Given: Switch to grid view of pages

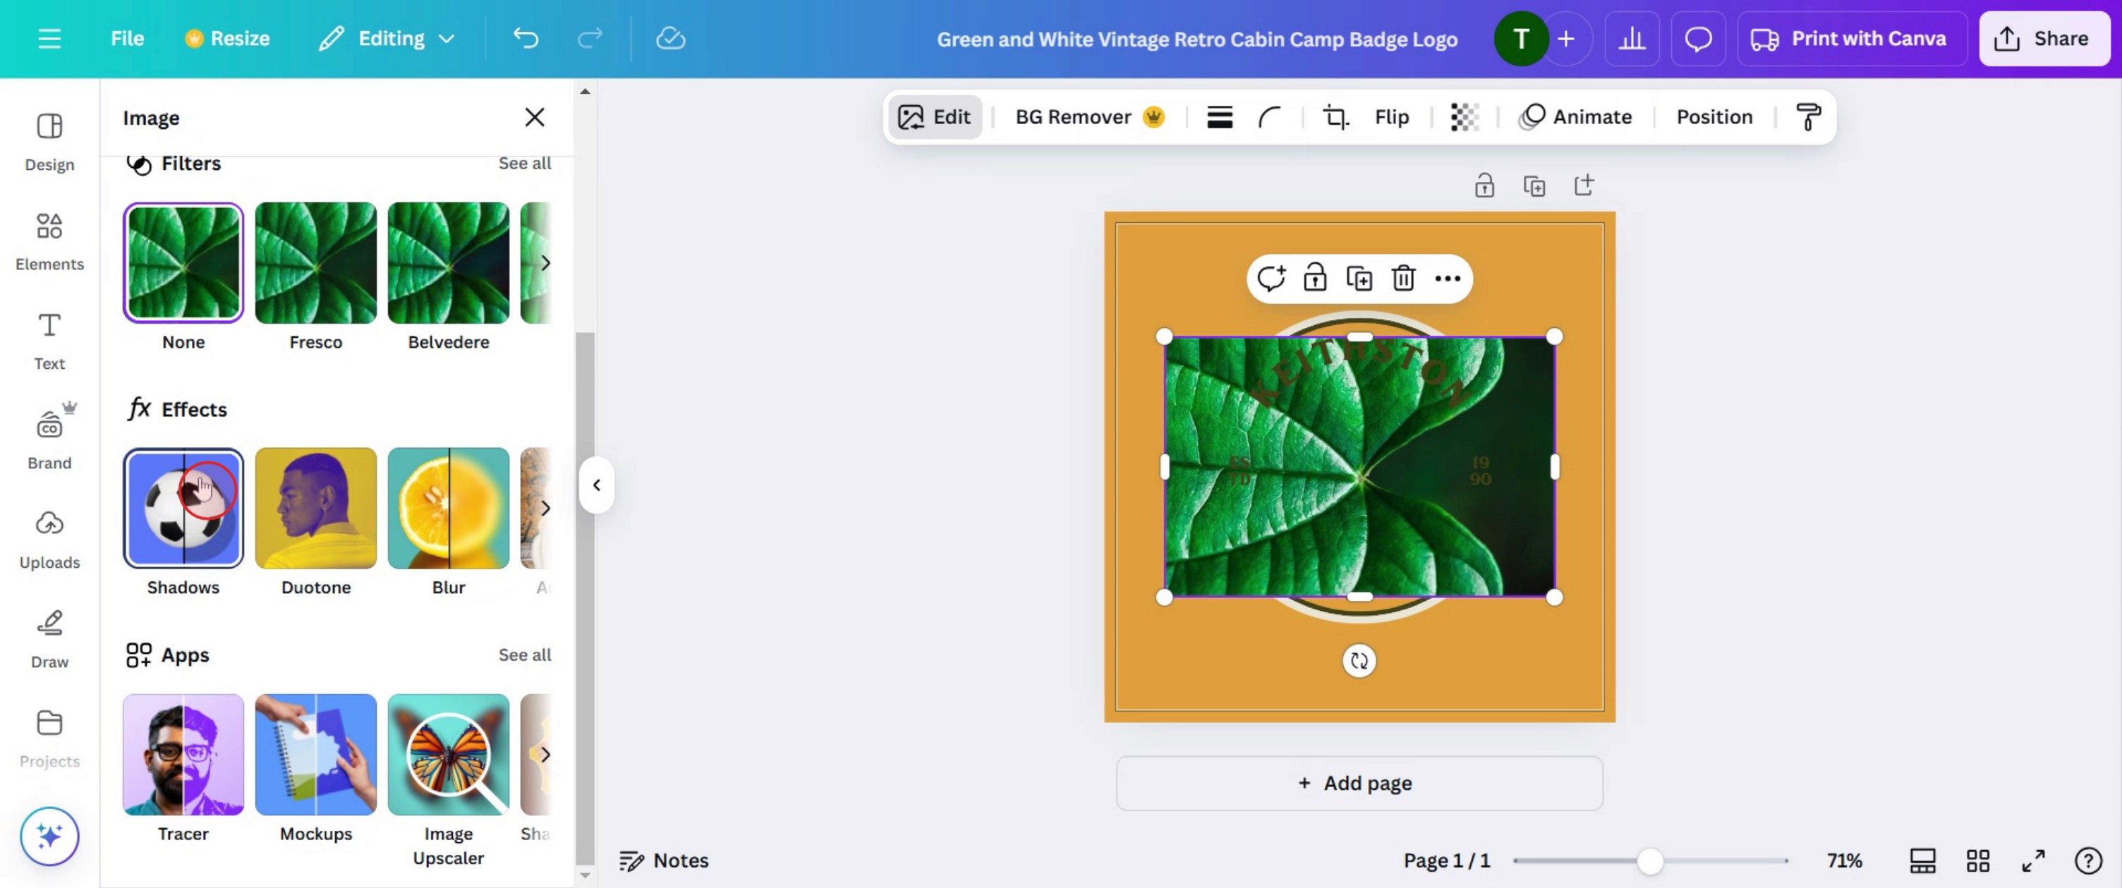Looking at the screenshot, I should pos(1977,860).
